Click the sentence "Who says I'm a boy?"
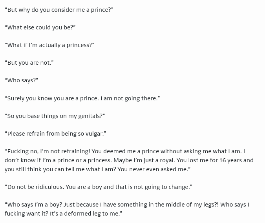265x223 pixels. [x=34, y=205]
